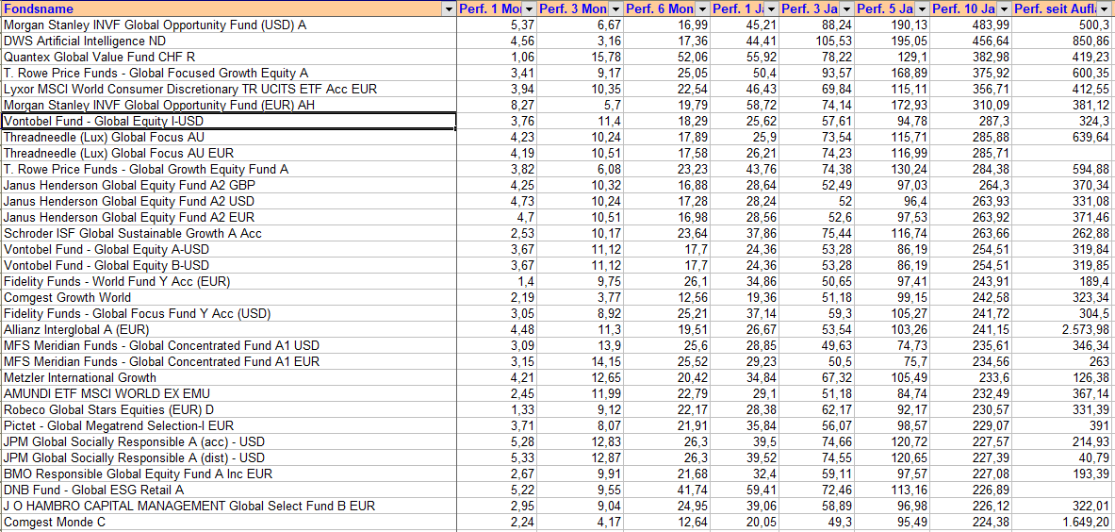Select Comgest Monde C cell
This screenshot has width=1115, height=532.
tap(228, 522)
